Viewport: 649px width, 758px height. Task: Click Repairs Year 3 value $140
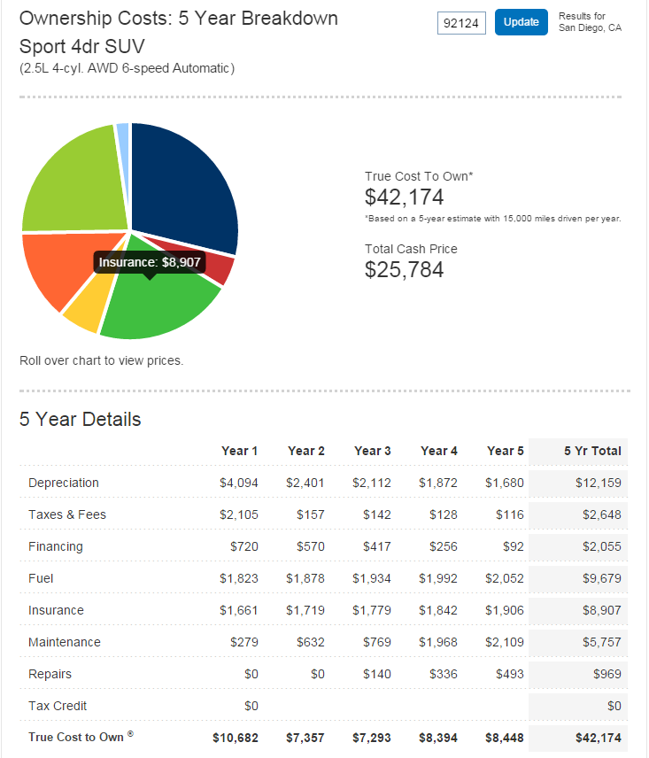[377, 675]
